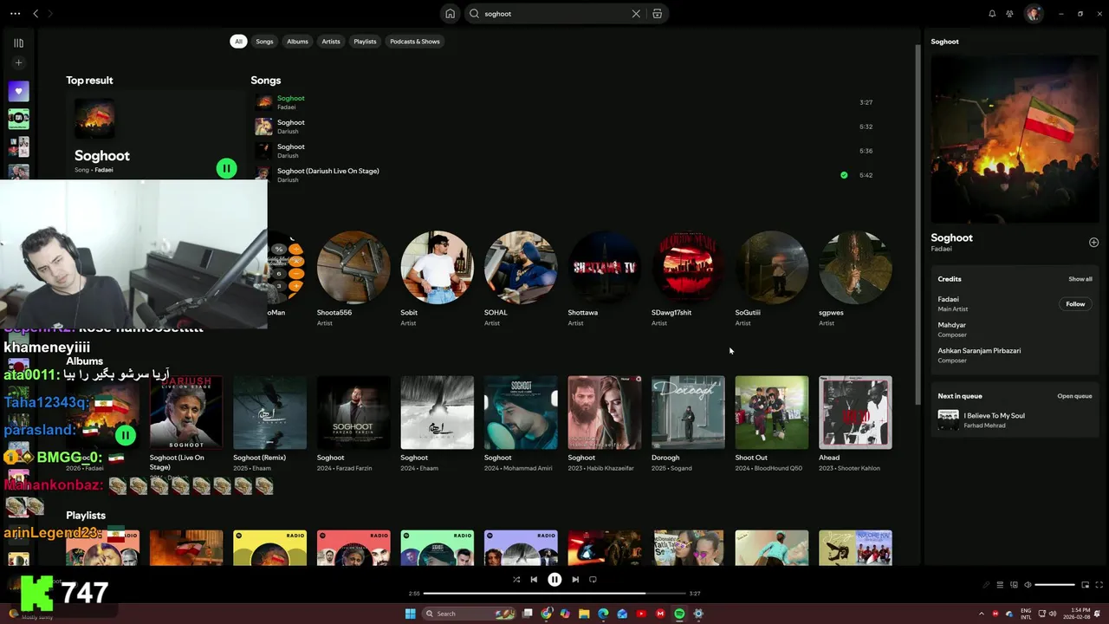
Task: Select the Artists filter chip
Action: click(x=331, y=42)
